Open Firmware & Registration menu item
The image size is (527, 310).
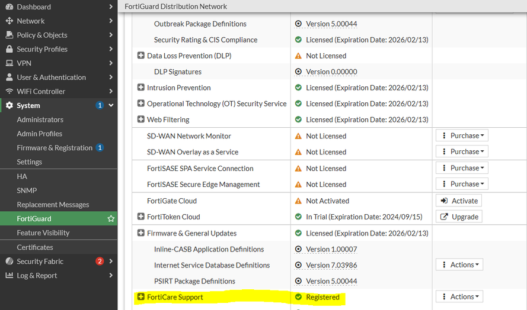coord(55,148)
